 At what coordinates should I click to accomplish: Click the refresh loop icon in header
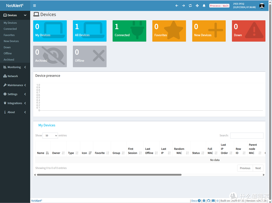point(190,6)
